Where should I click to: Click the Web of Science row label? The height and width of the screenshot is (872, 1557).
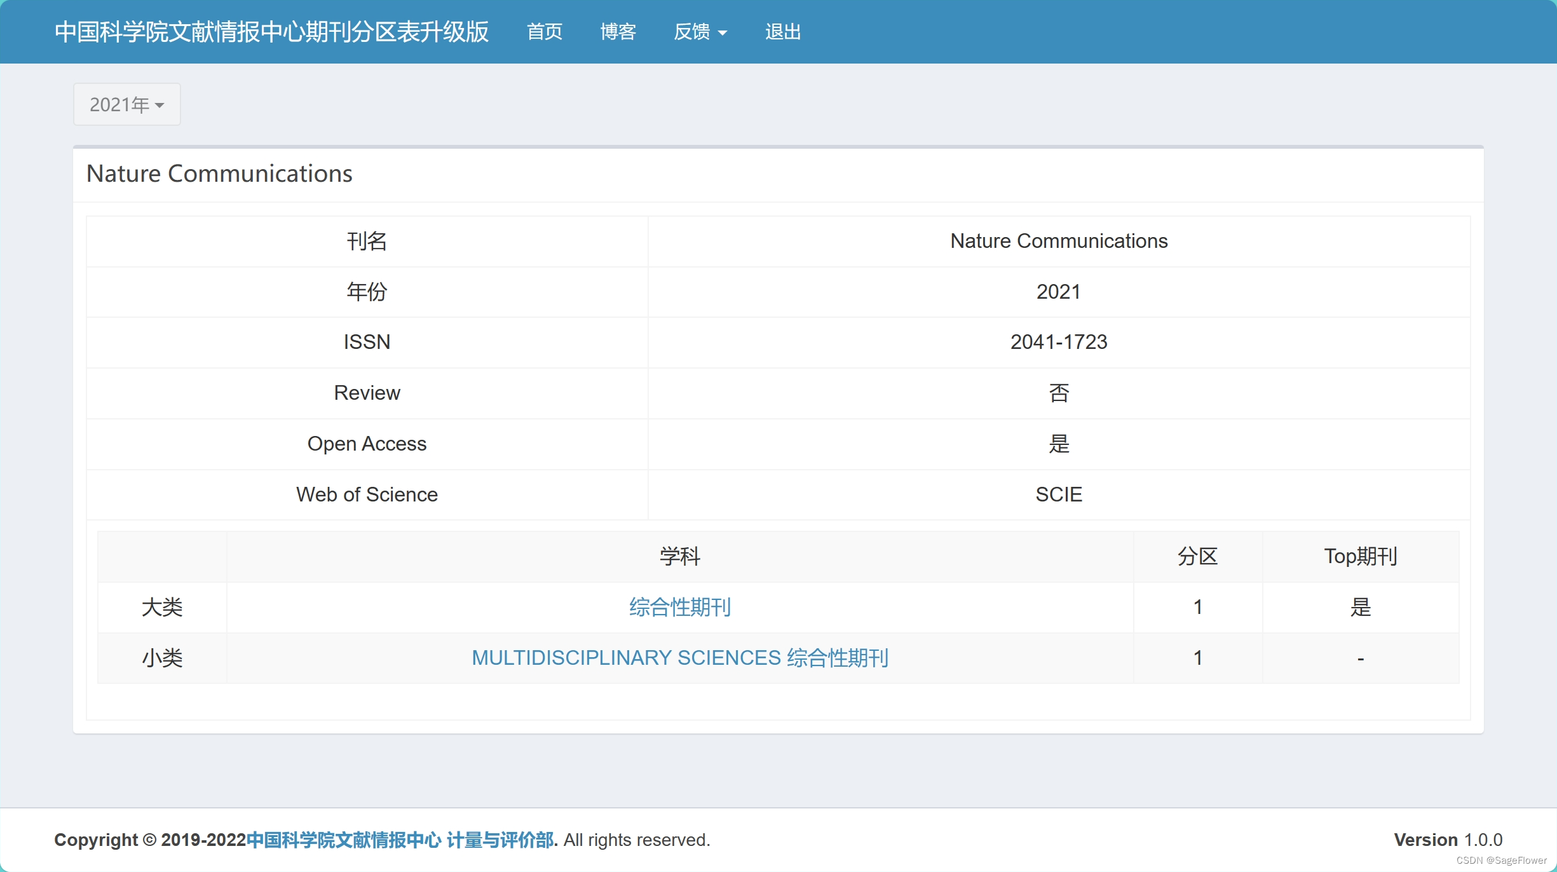tap(367, 494)
